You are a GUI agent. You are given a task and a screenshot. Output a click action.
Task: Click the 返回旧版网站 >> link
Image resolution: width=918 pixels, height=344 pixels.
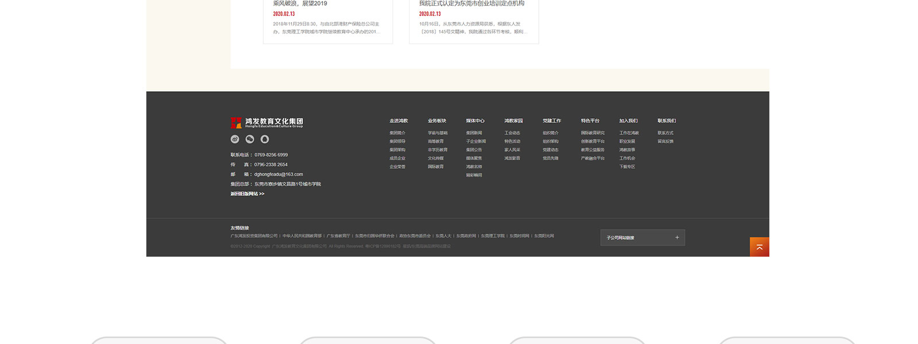247,194
